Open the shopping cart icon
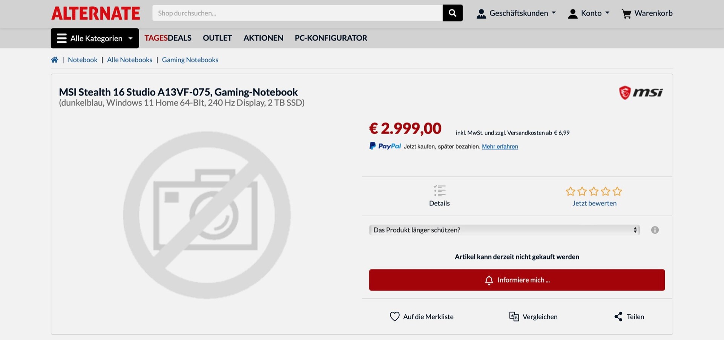The height and width of the screenshot is (340, 724). pos(626,14)
